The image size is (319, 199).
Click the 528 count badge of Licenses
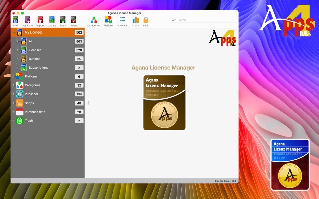pyautogui.click(x=79, y=50)
